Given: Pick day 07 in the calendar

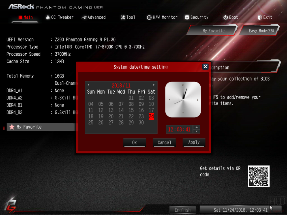Looking at the screenshot, I should coord(121,104).
